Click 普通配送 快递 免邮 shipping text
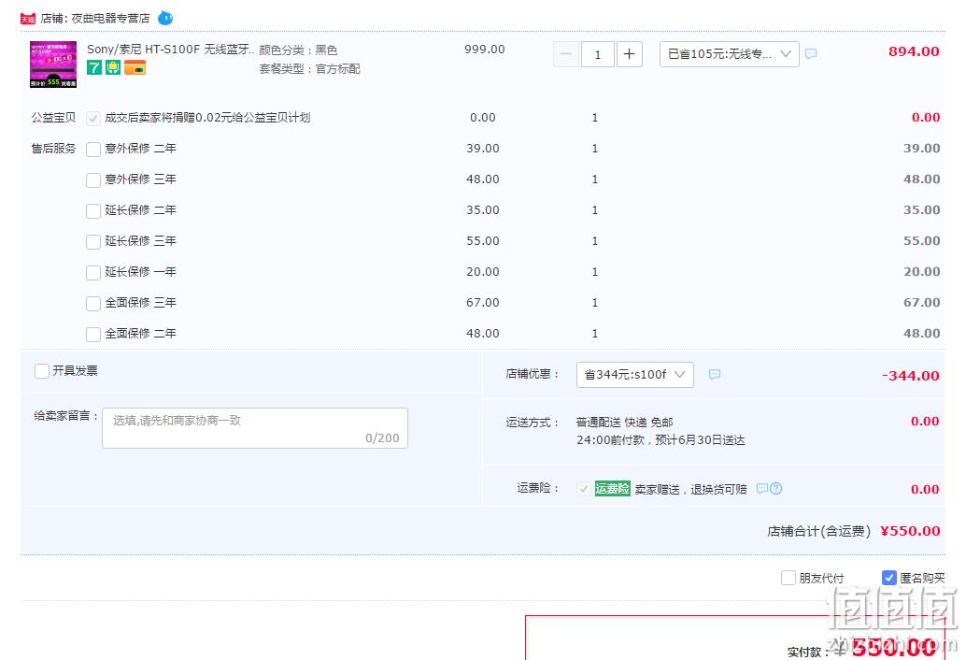 point(624,423)
